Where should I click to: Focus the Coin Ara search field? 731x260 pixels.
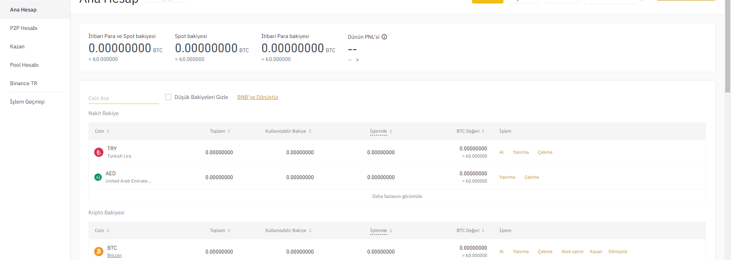(x=123, y=98)
